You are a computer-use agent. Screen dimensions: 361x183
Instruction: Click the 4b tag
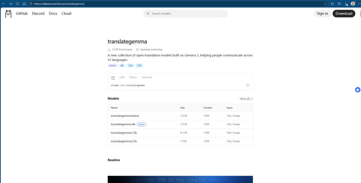(122, 65)
